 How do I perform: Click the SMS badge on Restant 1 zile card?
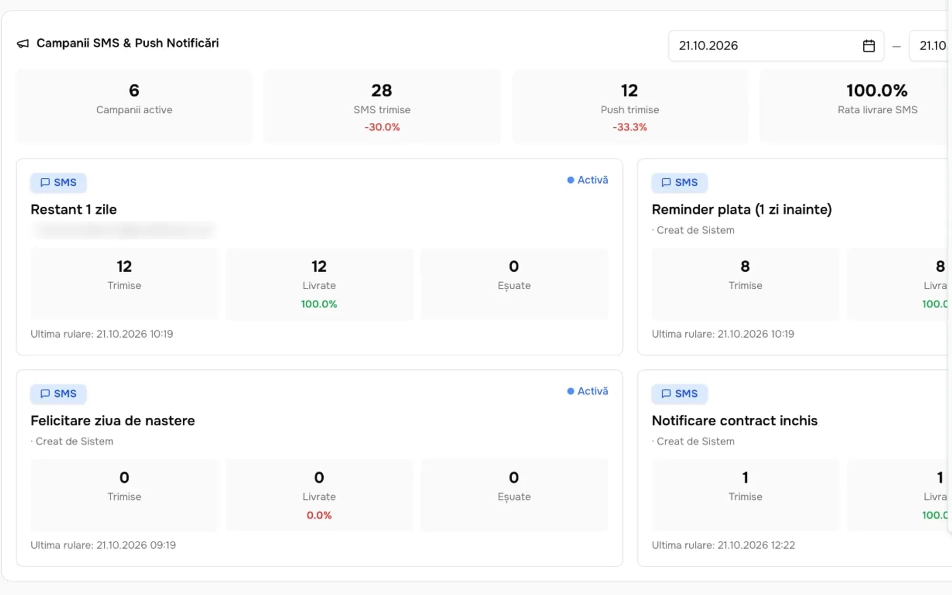click(58, 183)
